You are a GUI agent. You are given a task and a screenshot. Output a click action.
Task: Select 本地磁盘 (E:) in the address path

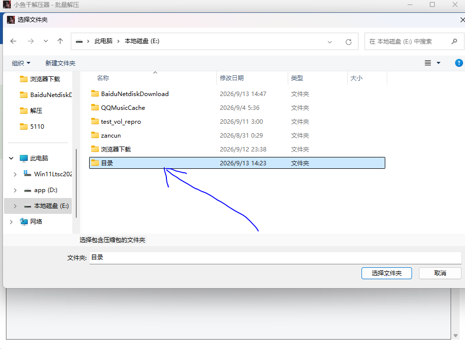coord(142,41)
